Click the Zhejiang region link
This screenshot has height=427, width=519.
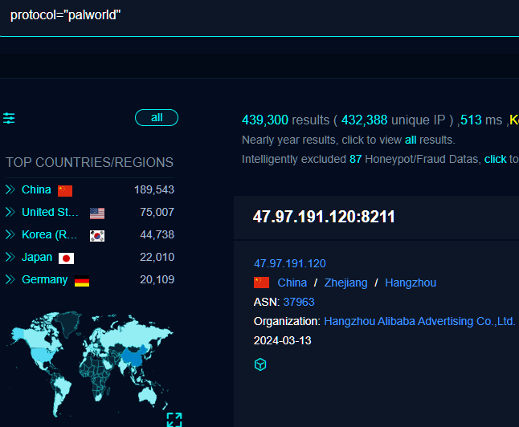pos(345,283)
